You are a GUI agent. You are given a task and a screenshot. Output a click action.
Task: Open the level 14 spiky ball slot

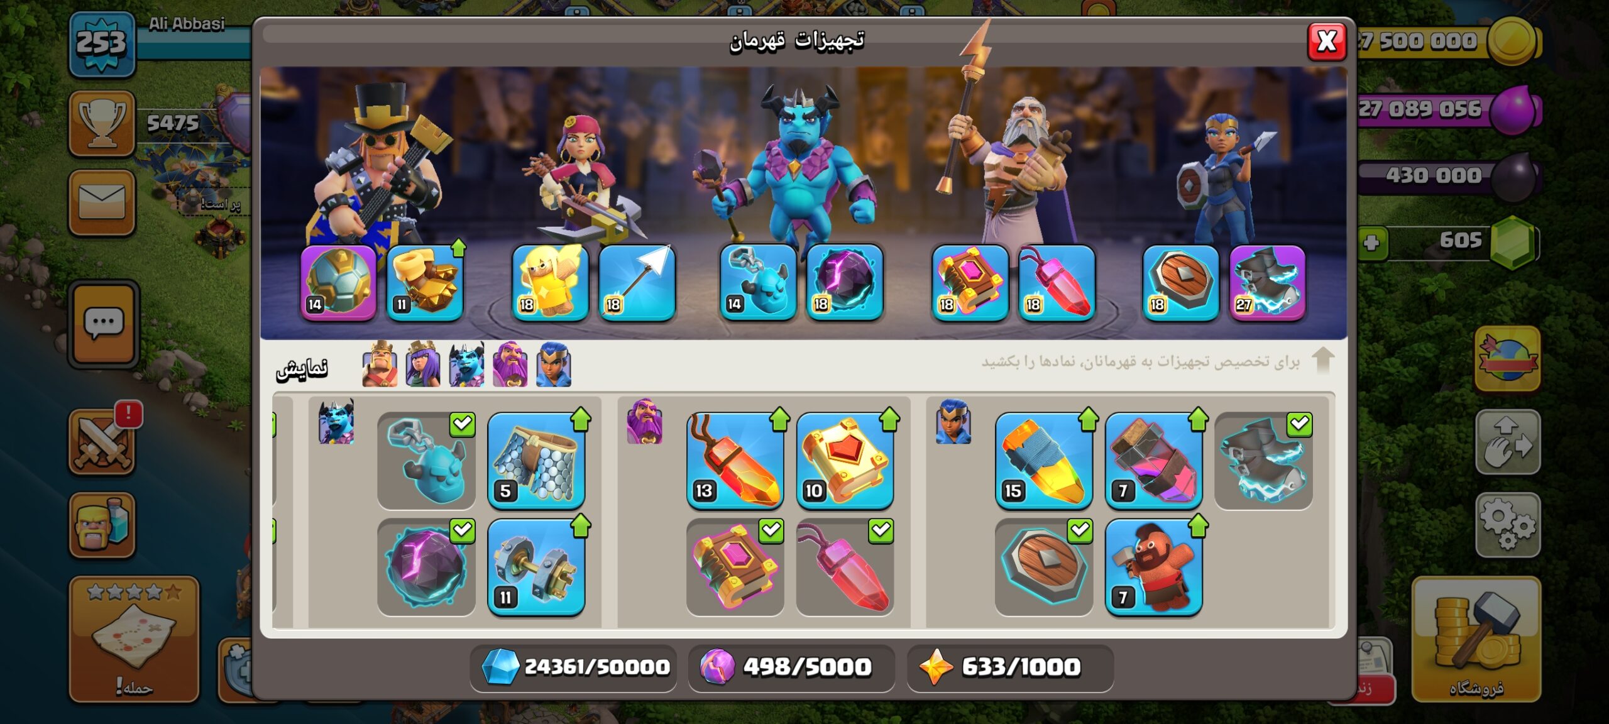tap(338, 283)
